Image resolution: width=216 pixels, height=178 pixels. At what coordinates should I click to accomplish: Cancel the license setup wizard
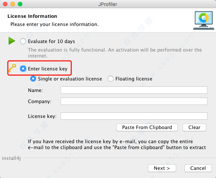coord(198,168)
